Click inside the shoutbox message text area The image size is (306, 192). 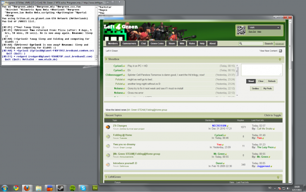coord(262,70)
